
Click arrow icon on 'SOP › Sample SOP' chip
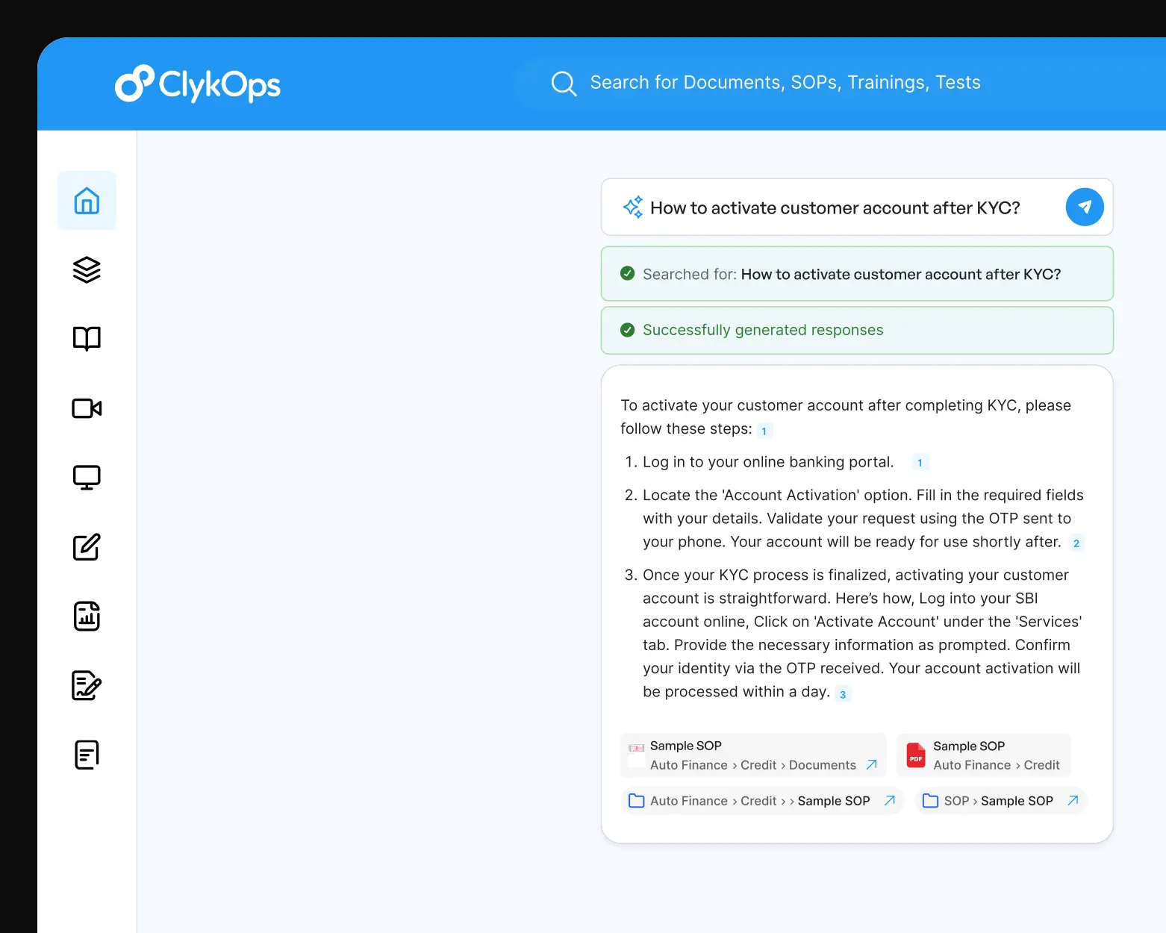click(x=1073, y=801)
